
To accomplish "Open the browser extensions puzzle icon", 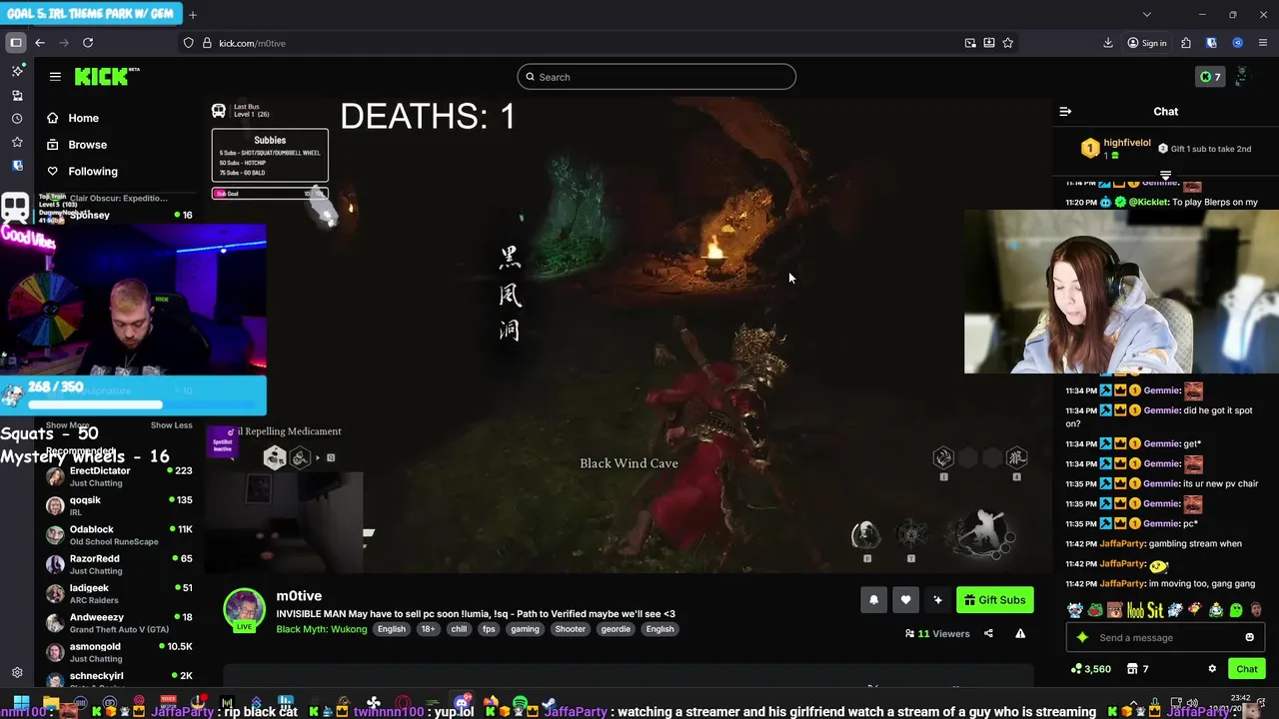I will click(1186, 43).
